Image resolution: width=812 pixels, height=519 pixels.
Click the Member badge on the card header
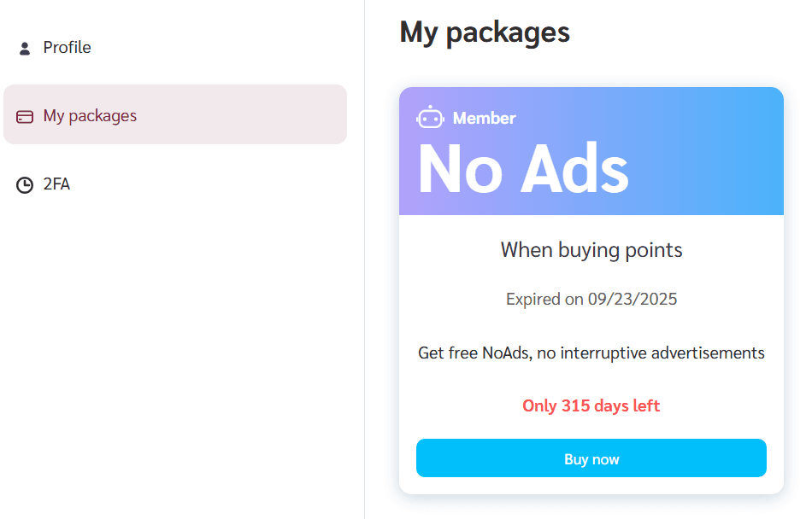tap(485, 118)
